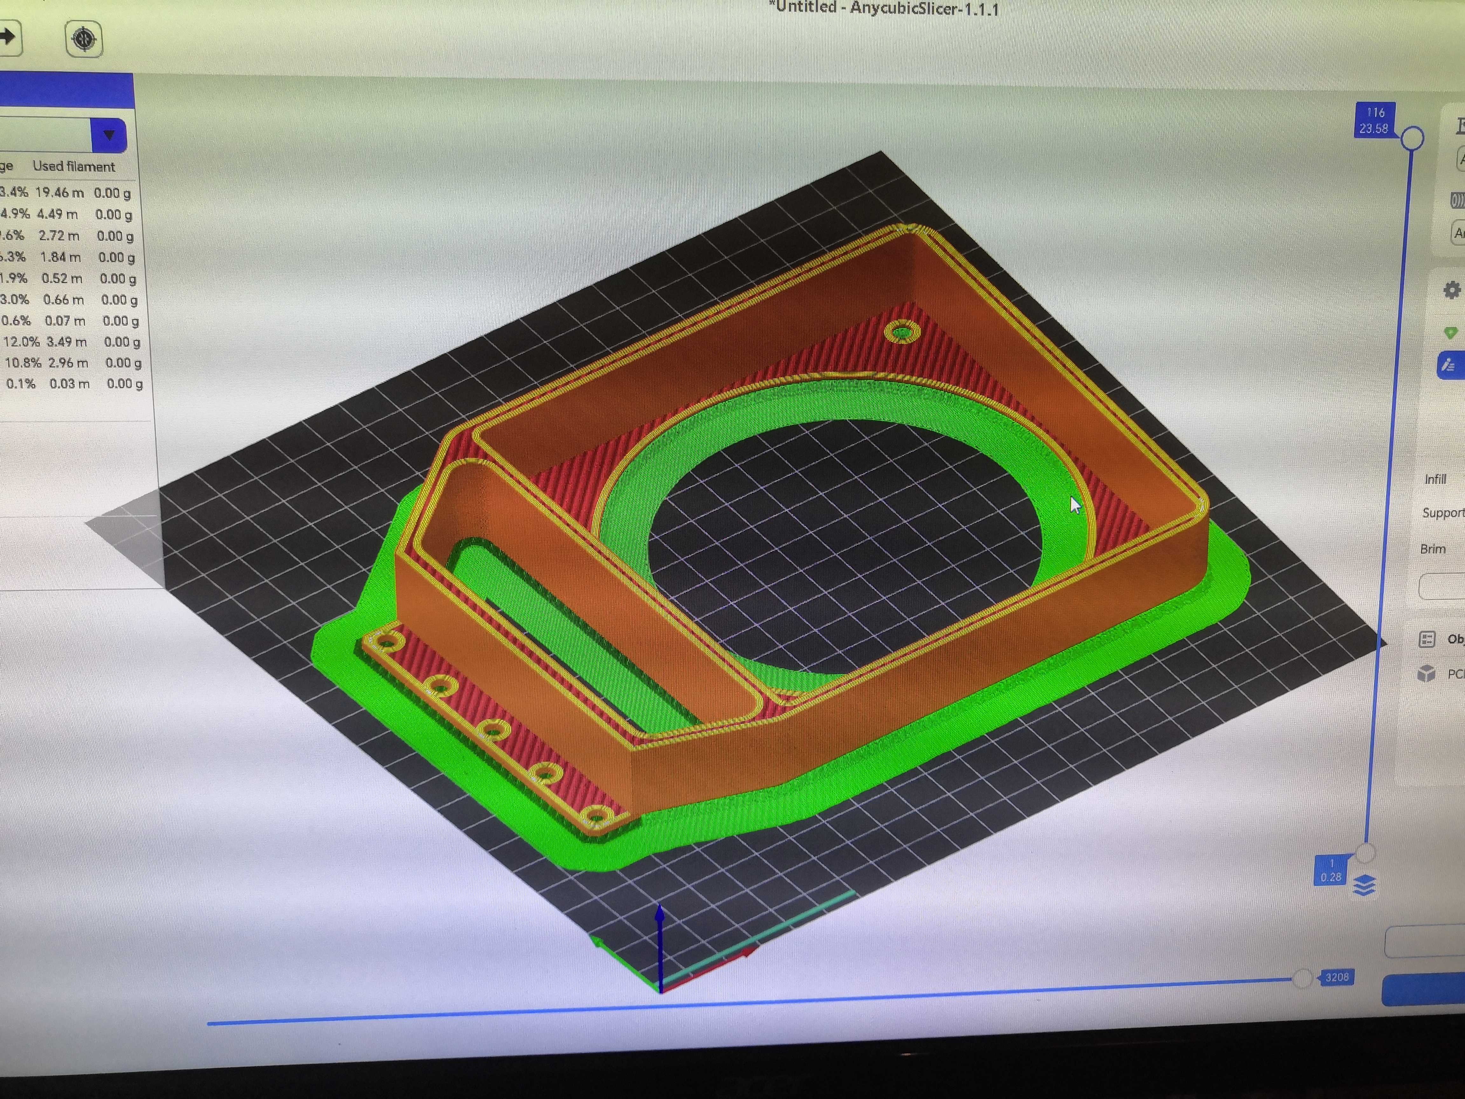Click the green gem icon in the right panel
Image resolution: width=1465 pixels, height=1099 pixels.
(1450, 333)
